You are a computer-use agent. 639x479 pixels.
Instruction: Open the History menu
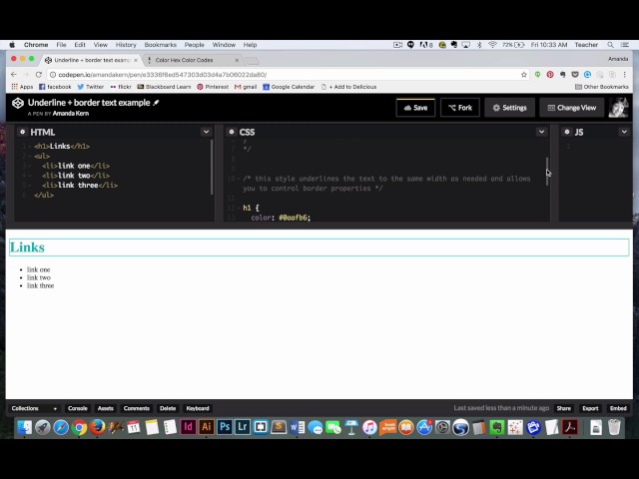(x=126, y=45)
